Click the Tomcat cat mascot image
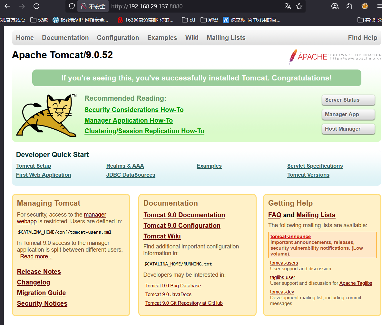382x325 pixels. (x=46, y=115)
